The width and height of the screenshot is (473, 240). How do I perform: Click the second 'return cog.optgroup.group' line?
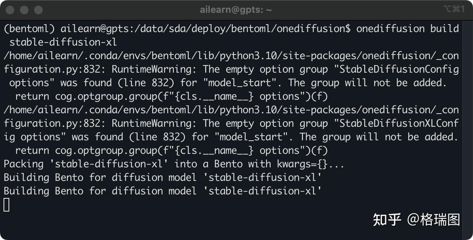coord(171,151)
